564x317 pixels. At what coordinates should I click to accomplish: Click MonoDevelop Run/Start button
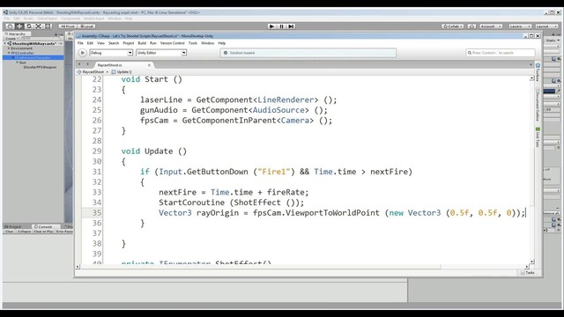pyautogui.click(x=82, y=53)
